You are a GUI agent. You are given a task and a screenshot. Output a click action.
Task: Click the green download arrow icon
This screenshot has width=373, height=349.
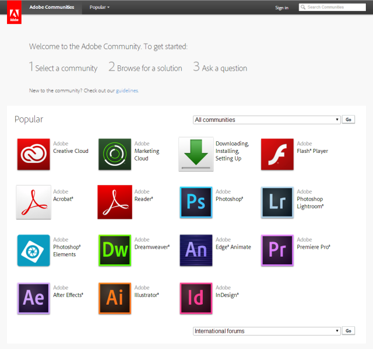tap(196, 154)
